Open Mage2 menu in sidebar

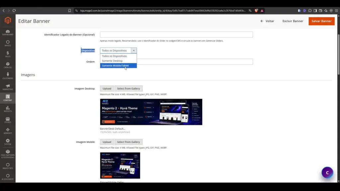pyautogui.click(x=8, y=43)
